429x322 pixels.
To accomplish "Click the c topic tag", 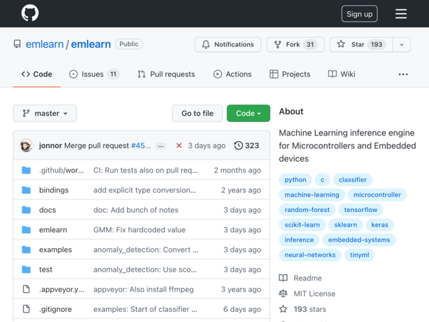I will [322, 180].
